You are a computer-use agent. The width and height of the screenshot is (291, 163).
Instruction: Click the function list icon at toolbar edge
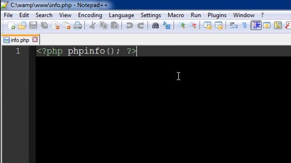point(288,25)
